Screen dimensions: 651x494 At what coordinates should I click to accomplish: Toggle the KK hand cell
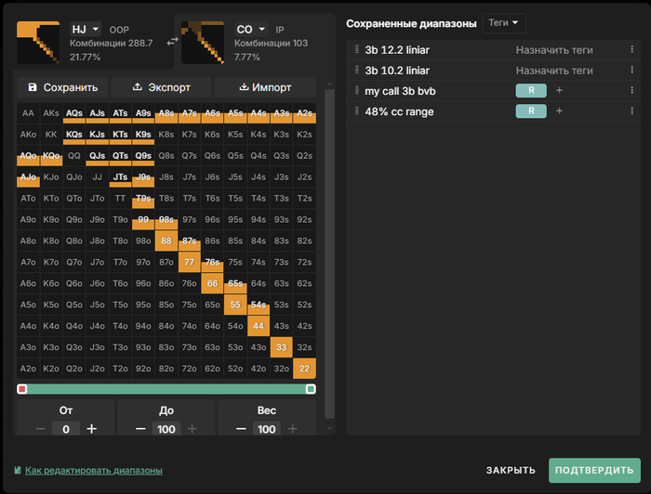51,135
